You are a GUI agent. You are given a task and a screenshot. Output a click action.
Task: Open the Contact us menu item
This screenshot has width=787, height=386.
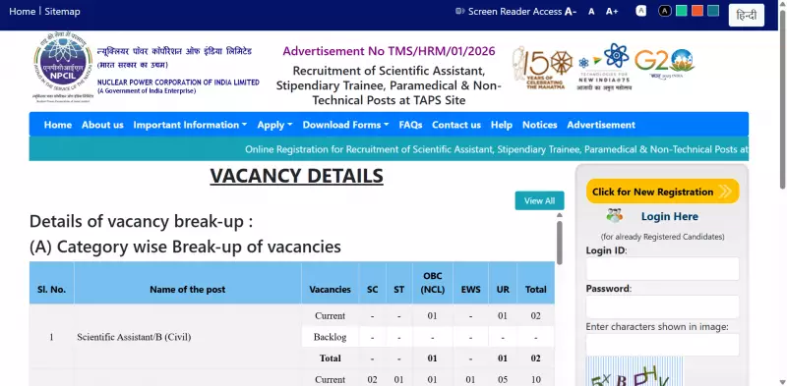pyautogui.click(x=456, y=125)
